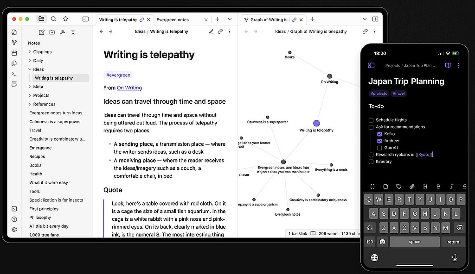This screenshot has width=475, height=274.
Task: Switch to editing view pencil icon
Action: tap(211, 31)
